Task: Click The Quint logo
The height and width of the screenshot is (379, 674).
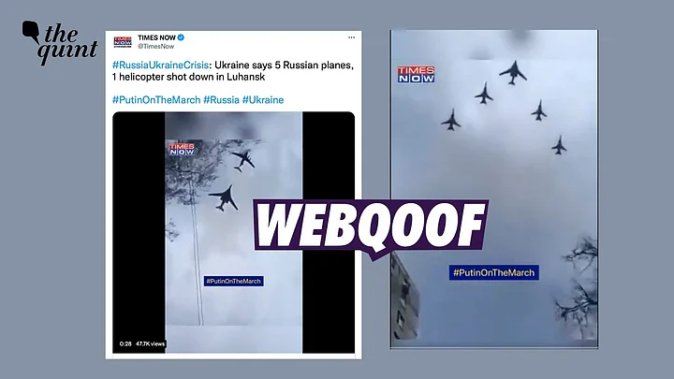Action: click(x=60, y=42)
